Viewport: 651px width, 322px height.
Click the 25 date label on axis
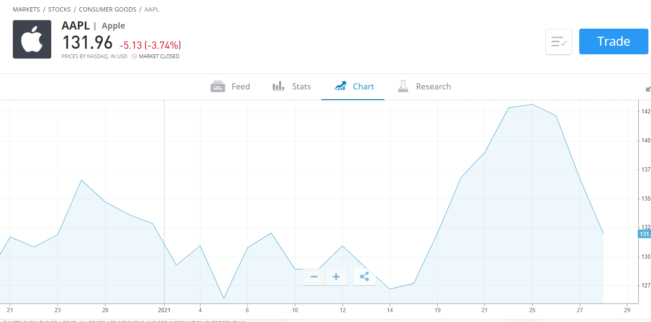point(532,310)
